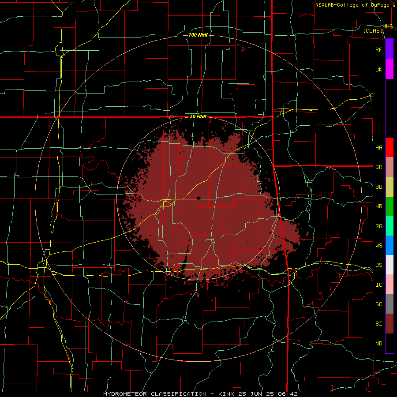Click the black radar site dot at map center
The width and height of the screenshot is (397, 397).
coord(198,198)
